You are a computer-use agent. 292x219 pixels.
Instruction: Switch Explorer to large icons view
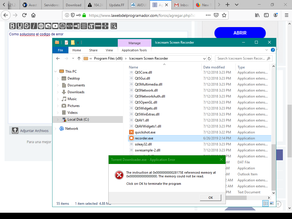pos(272,203)
